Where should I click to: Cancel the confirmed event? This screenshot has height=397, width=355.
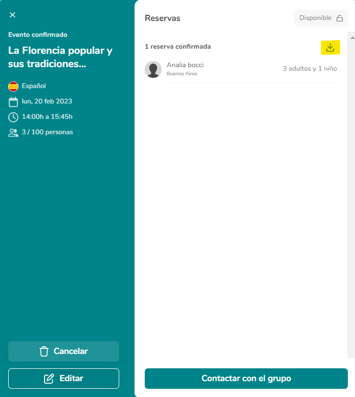(63, 351)
